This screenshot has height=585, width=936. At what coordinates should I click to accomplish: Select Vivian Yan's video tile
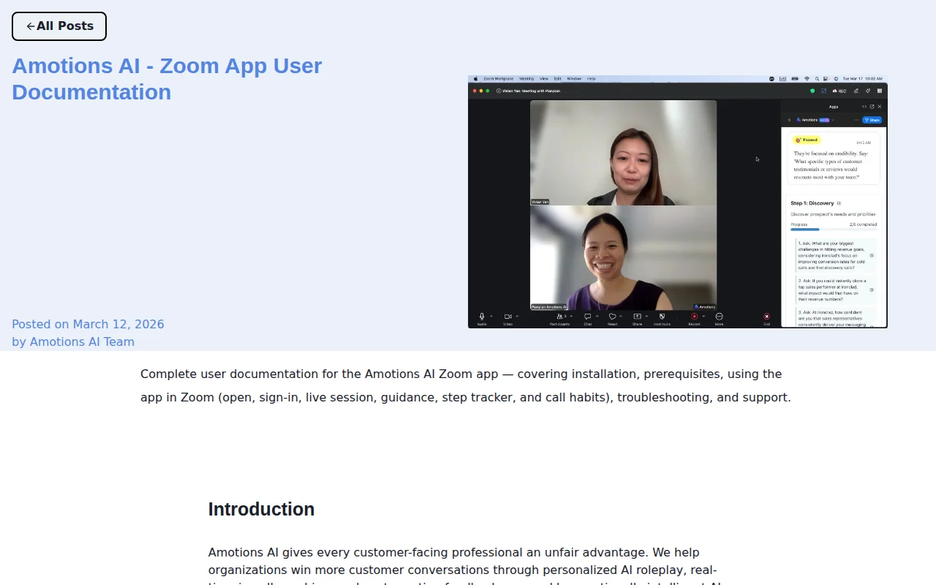coord(623,153)
